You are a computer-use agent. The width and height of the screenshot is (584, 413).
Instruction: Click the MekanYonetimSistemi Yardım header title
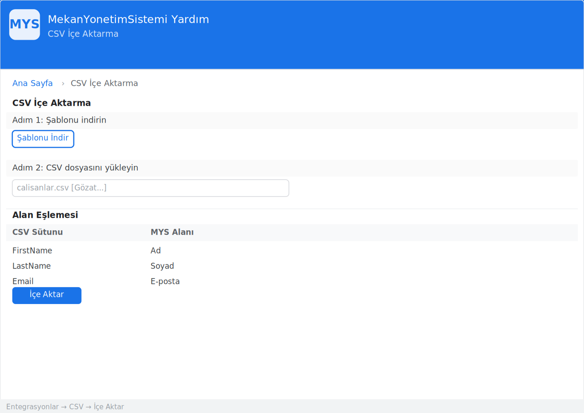tap(128, 20)
